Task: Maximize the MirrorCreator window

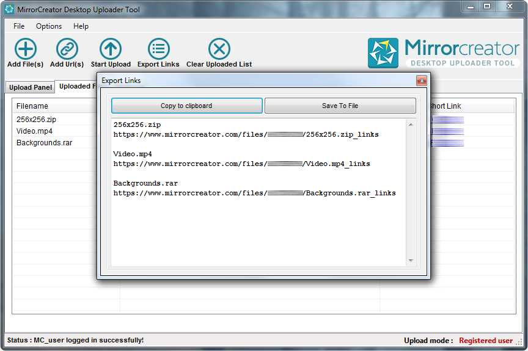Action: tap(487, 6)
